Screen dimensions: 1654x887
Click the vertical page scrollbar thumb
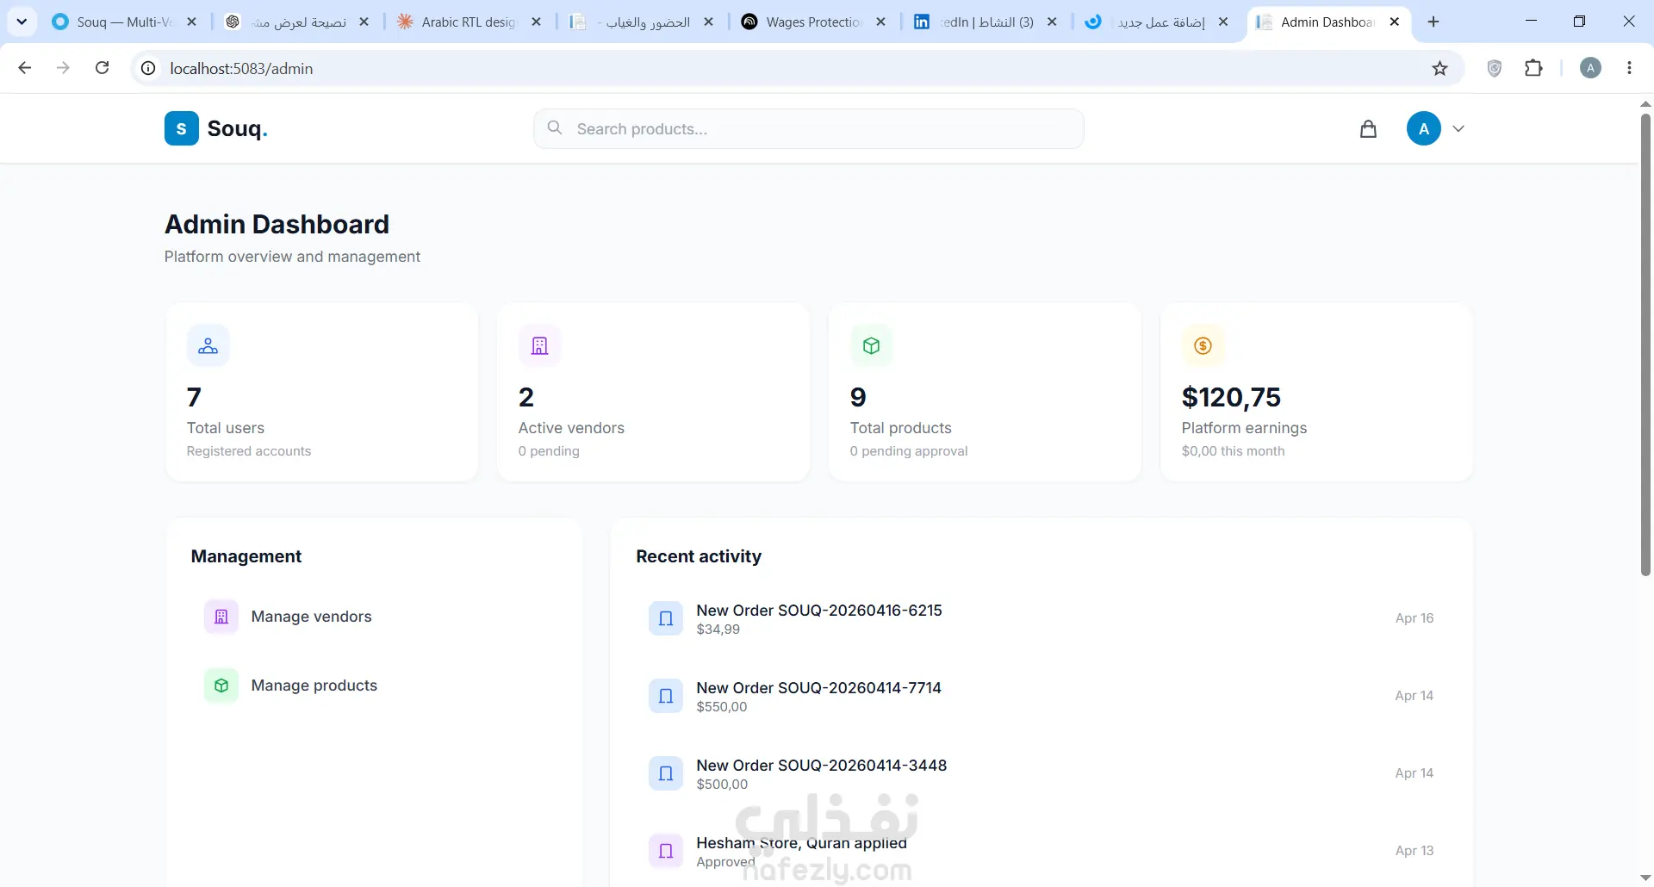(x=1645, y=344)
